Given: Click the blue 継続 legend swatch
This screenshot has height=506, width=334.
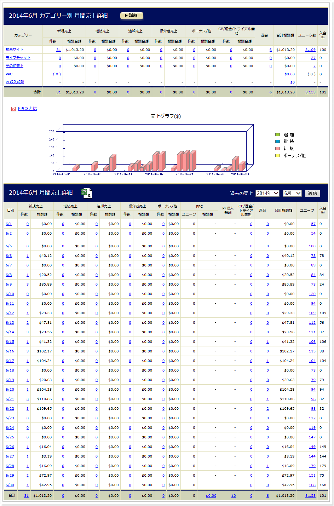Looking at the screenshot, I should [277, 142].
